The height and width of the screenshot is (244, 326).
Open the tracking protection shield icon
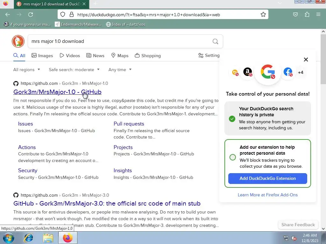coord(63,15)
